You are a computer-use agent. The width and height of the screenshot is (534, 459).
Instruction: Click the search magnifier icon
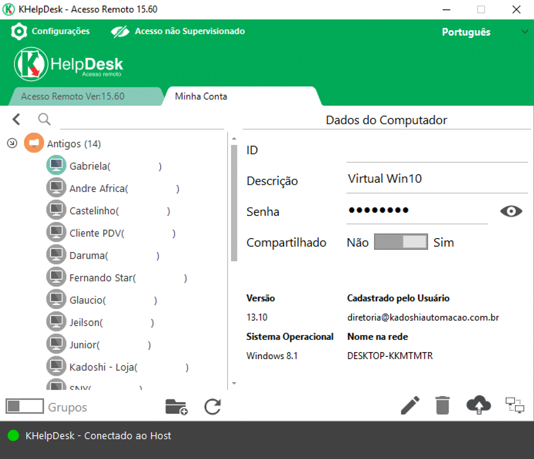tap(44, 119)
